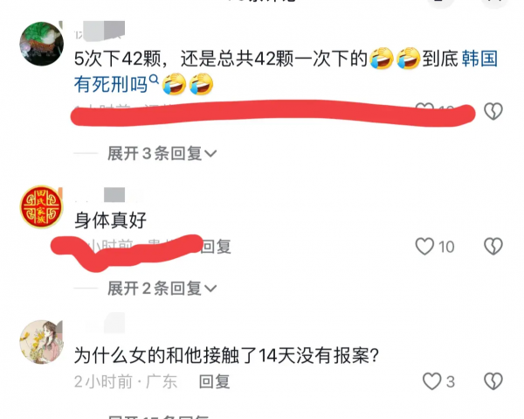This screenshot has height=419, width=524.
Task: Open the girl illustration avatar profile
Action: (x=41, y=342)
